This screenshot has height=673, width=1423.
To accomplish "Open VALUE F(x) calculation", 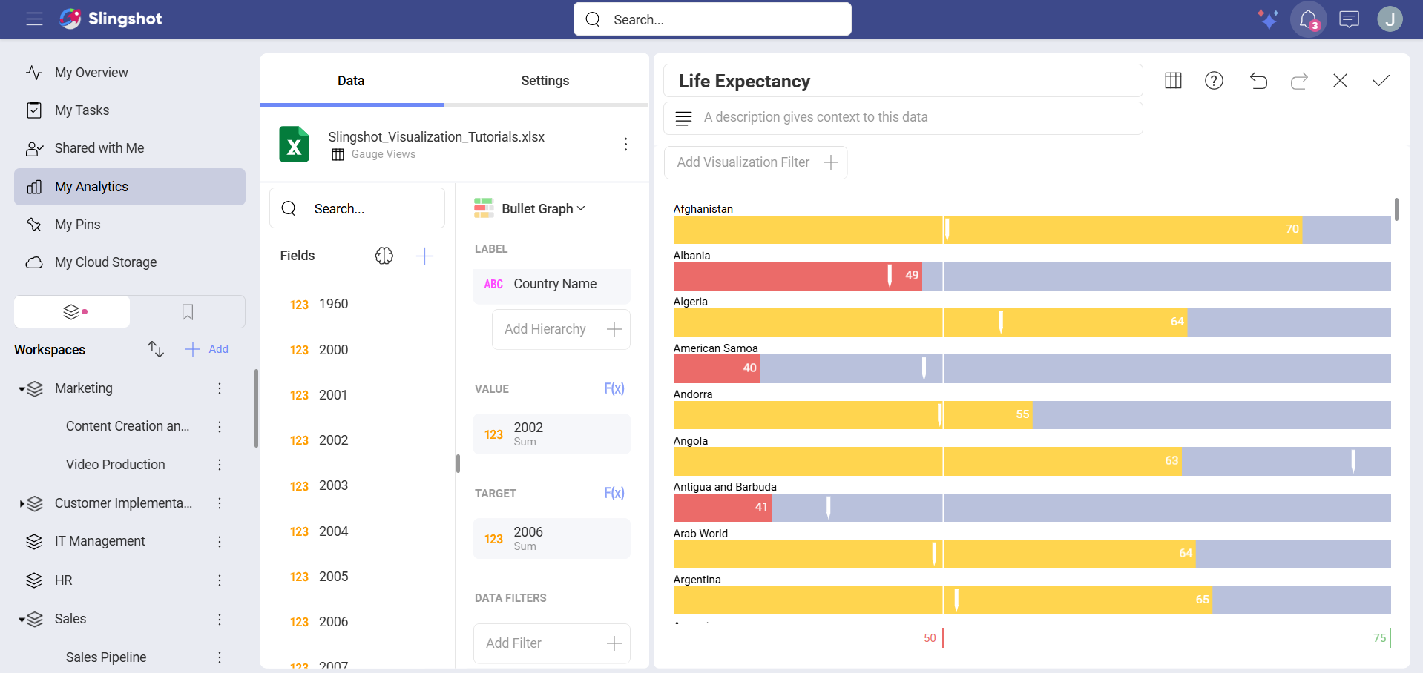I will pyautogui.click(x=614, y=388).
